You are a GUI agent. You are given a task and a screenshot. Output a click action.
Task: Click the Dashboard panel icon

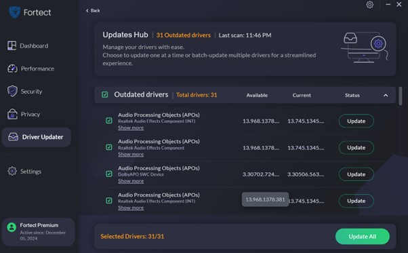tap(12, 45)
